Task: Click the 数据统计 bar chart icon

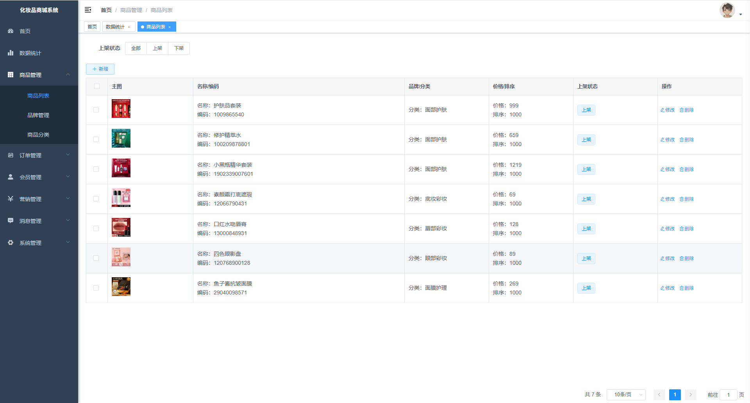Action: click(x=11, y=53)
